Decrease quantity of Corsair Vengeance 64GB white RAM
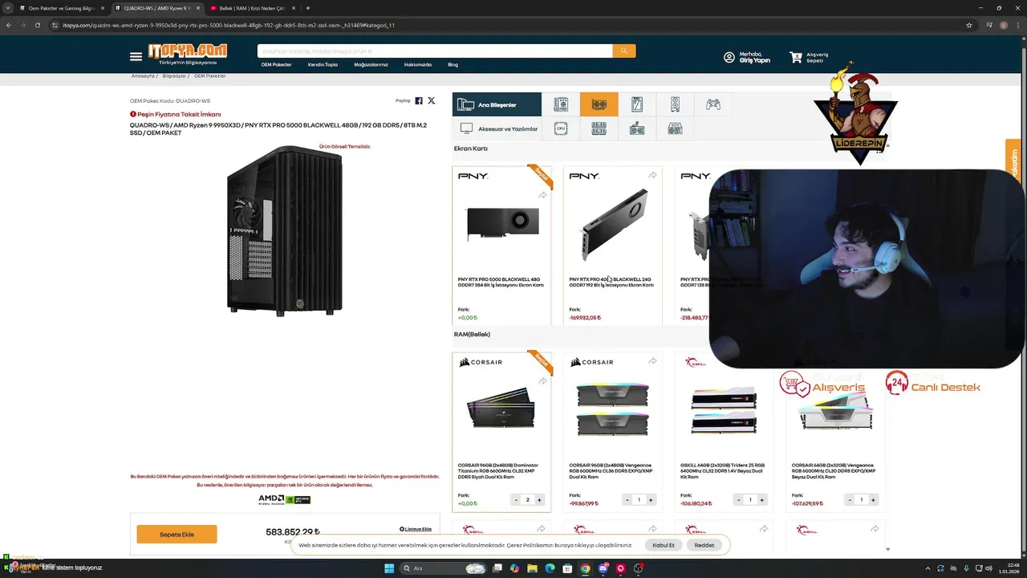Viewport: 1027px width, 578px height. click(x=850, y=499)
